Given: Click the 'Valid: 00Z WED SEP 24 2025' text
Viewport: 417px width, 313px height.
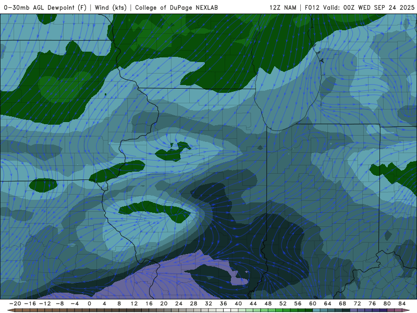Looking at the screenshot, I should click(x=369, y=7).
